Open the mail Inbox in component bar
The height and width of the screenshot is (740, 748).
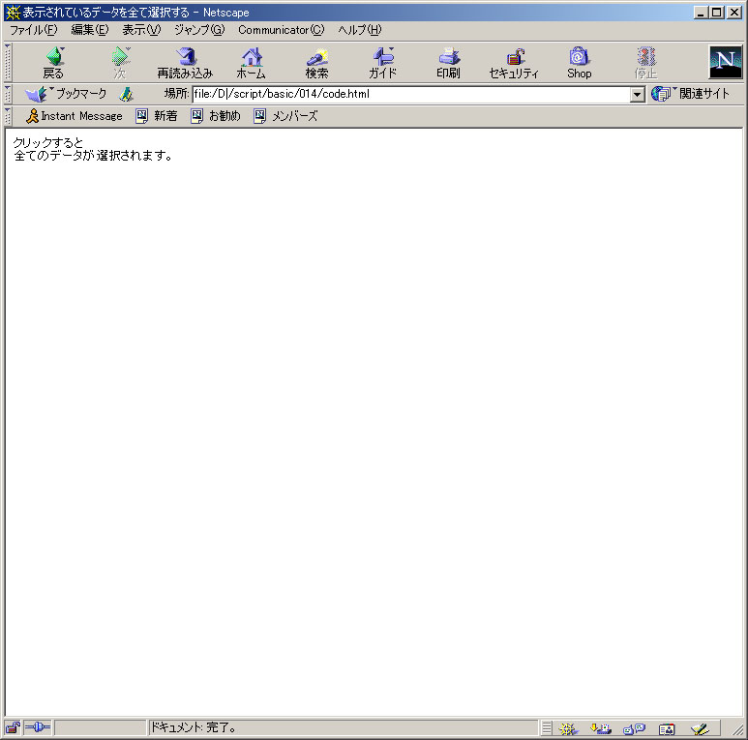(601, 728)
